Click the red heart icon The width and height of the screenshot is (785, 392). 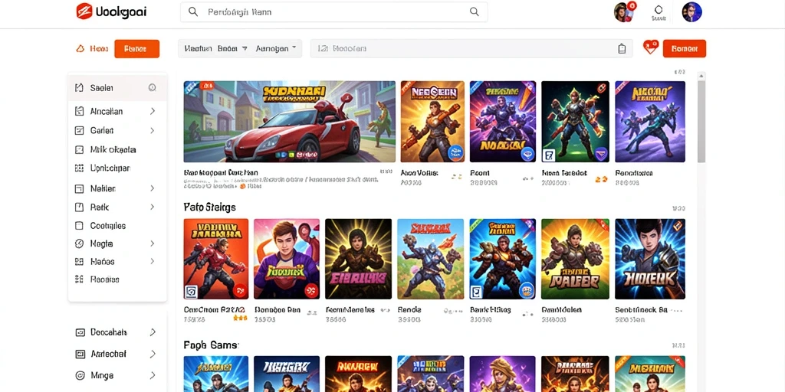coord(650,47)
